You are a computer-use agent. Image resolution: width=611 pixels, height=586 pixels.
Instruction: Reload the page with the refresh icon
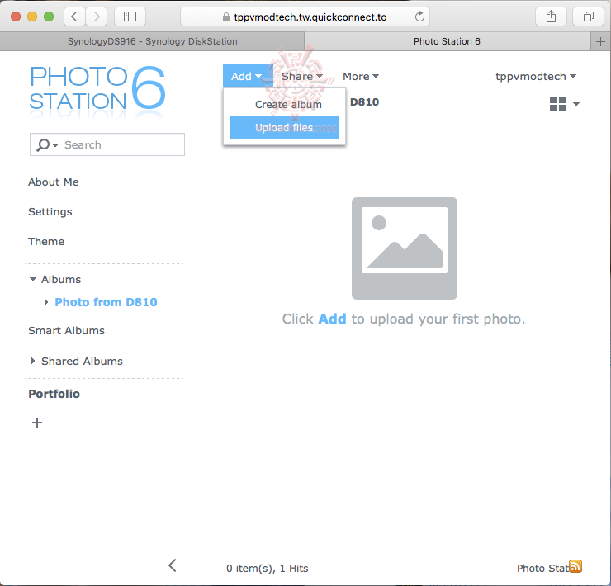click(419, 17)
